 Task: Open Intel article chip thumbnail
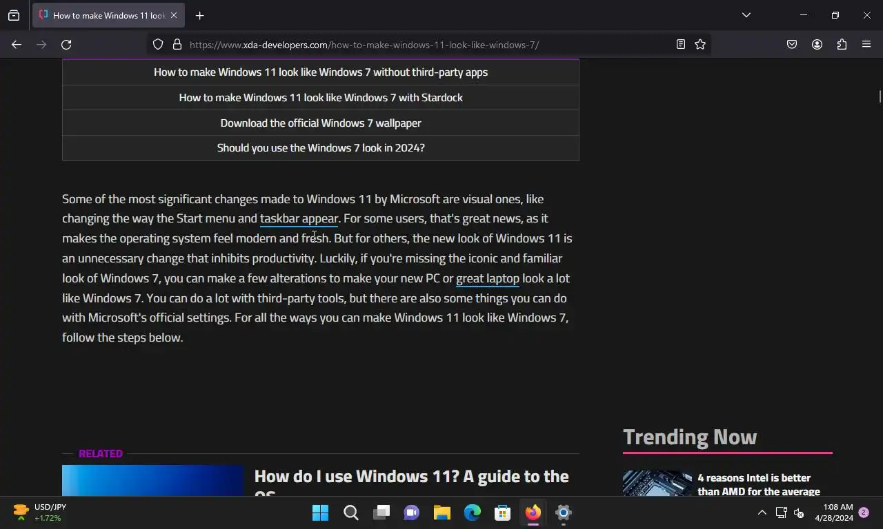click(657, 483)
